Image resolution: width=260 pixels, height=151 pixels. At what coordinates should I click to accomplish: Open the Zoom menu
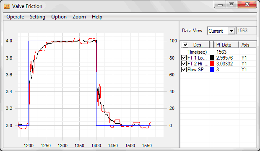click(x=79, y=17)
